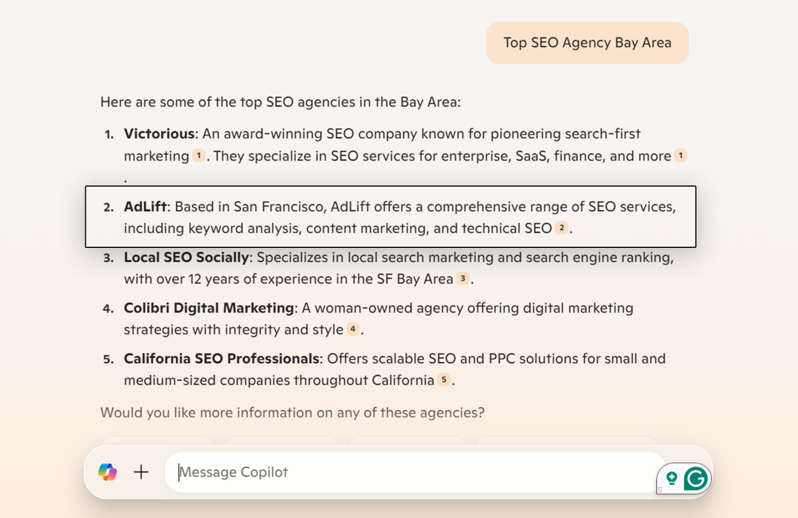Select the Colibri Digital Marketing entry
Image resolution: width=798 pixels, height=518 pixels.
[209, 307]
